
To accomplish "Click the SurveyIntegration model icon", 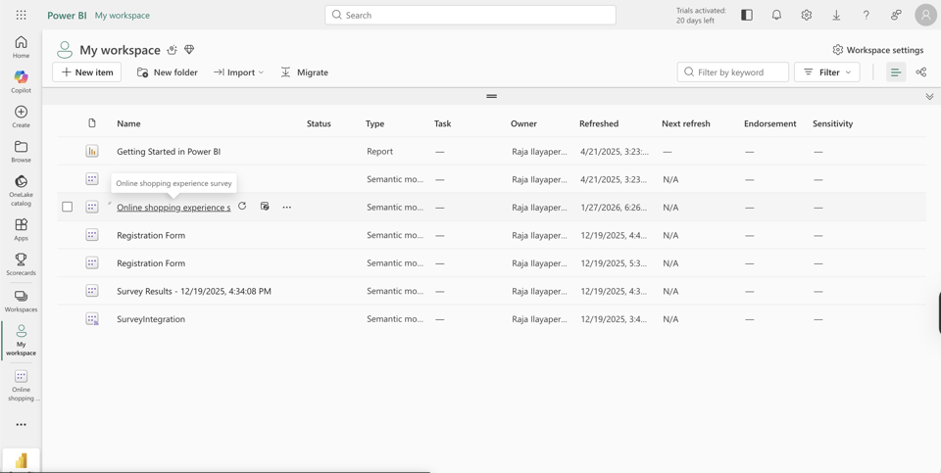I will pos(92,319).
